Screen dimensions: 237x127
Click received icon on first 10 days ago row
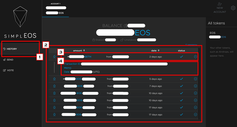54,93
